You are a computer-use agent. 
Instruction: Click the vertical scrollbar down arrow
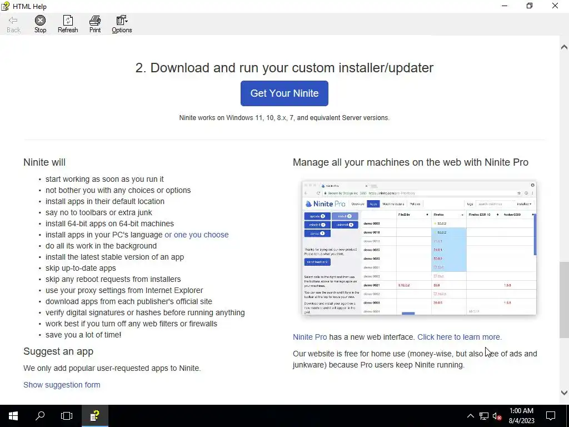tap(564, 393)
